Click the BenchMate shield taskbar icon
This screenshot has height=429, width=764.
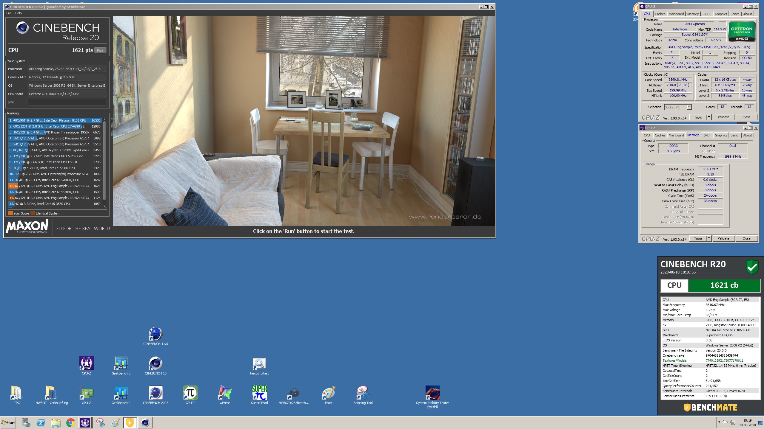pos(130,423)
